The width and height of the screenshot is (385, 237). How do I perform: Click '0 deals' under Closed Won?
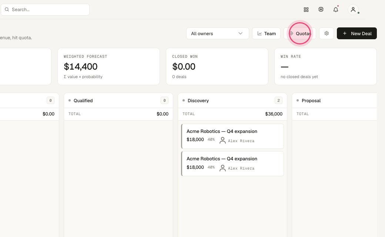point(179,77)
